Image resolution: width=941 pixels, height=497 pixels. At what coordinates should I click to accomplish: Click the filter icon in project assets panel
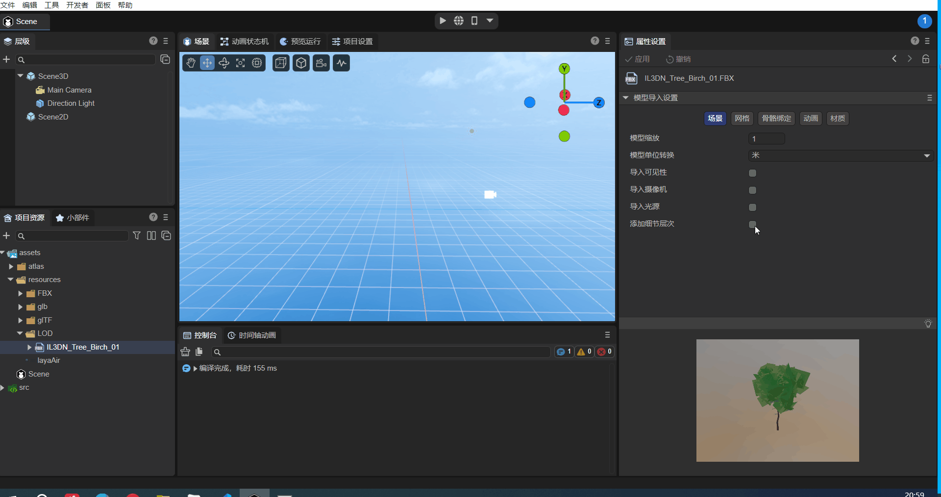137,236
